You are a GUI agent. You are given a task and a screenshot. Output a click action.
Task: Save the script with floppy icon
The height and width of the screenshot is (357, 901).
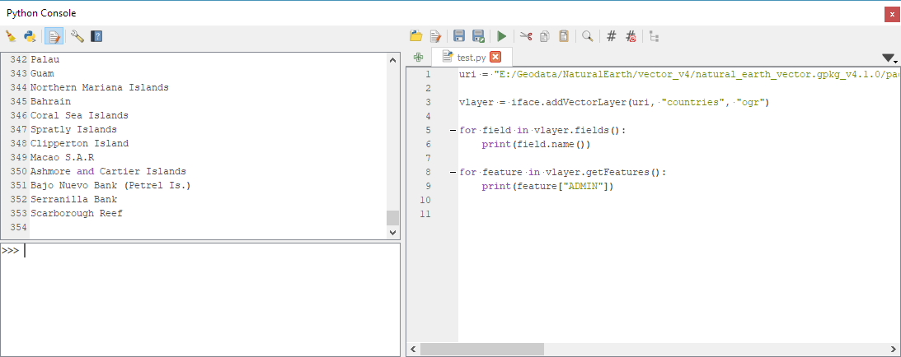click(459, 37)
